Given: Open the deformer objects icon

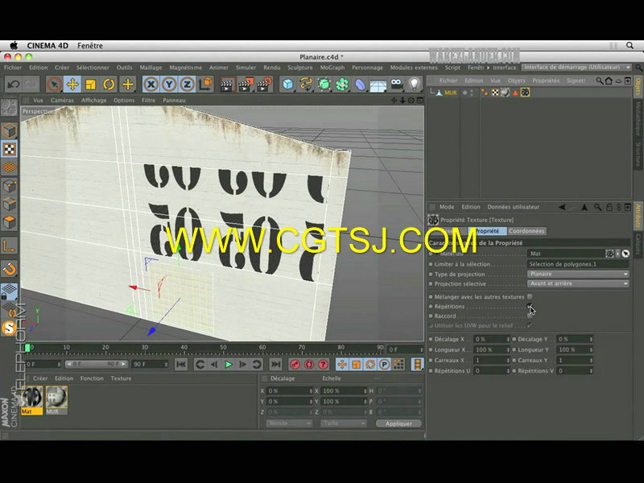Looking at the screenshot, I should 360,85.
